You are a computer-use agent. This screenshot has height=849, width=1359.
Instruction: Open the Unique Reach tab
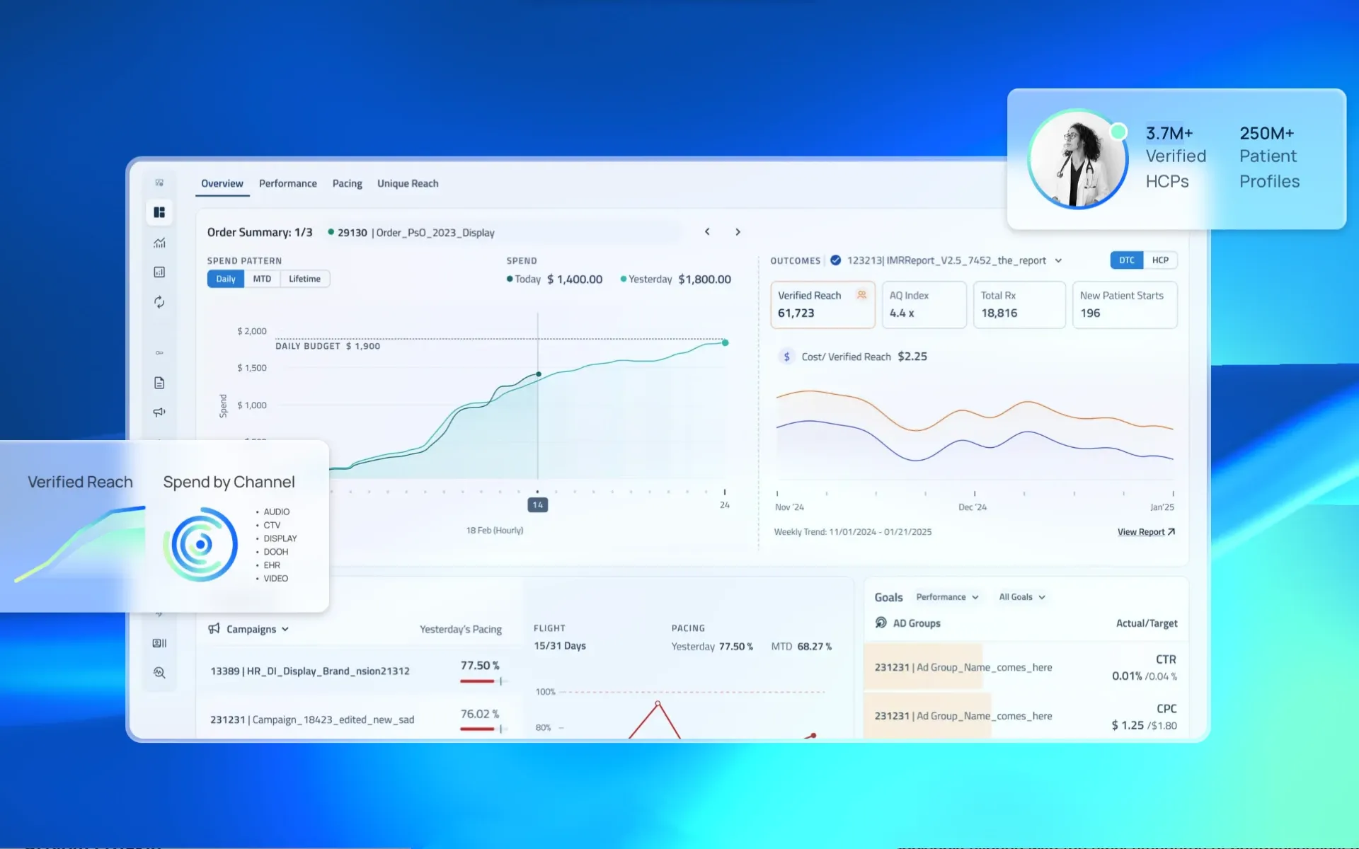click(408, 183)
